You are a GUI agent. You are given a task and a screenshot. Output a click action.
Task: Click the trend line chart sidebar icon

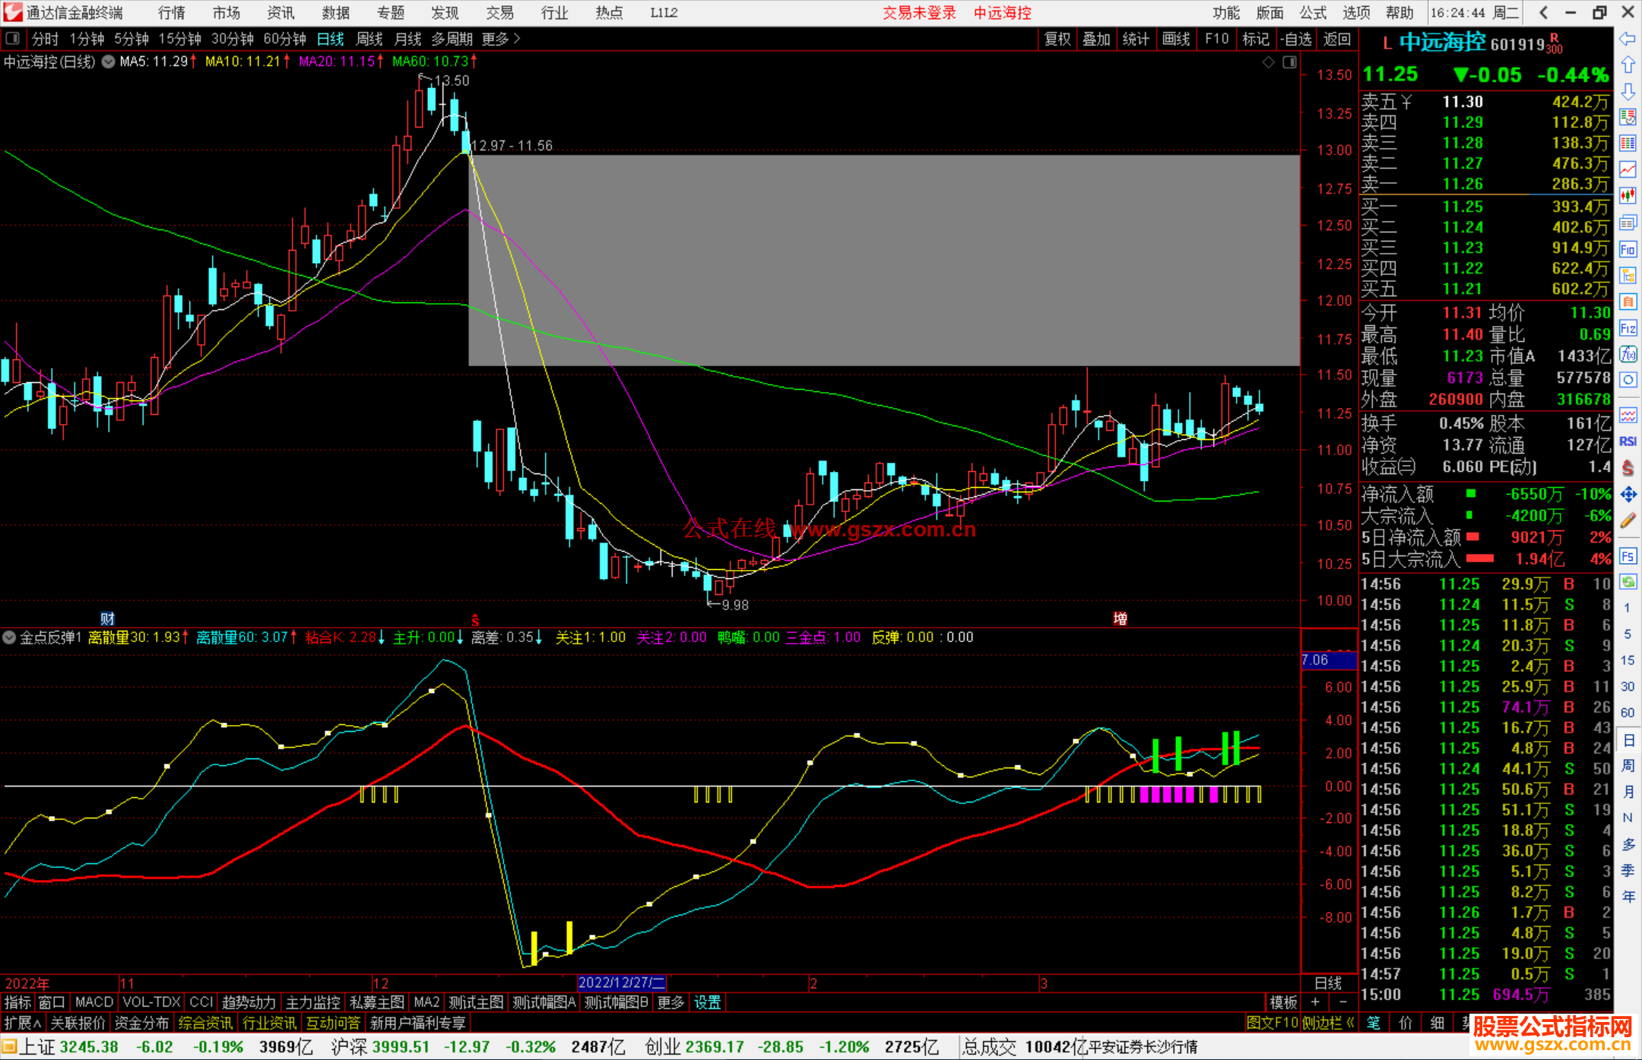point(1628,169)
